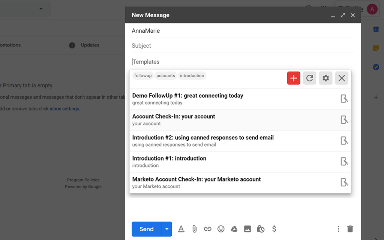Open formatting options text icon
The image size is (384, 240).
[x=181, y=229]
